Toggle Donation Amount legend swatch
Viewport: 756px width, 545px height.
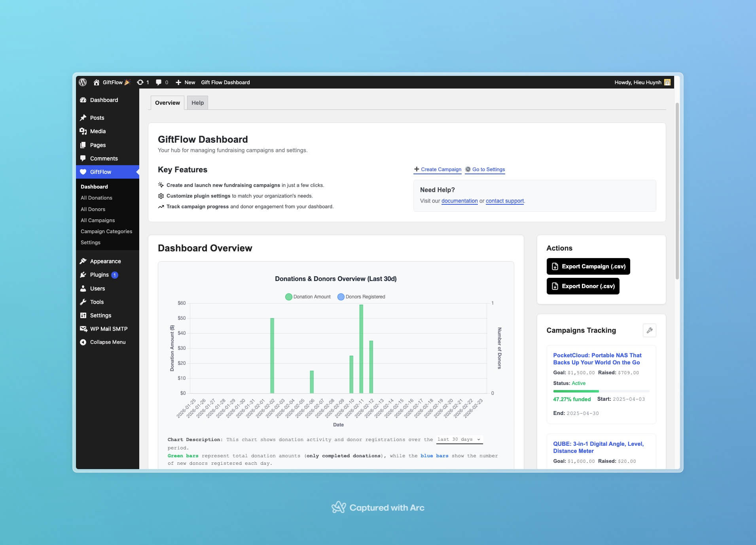click(x=289, y=297)
